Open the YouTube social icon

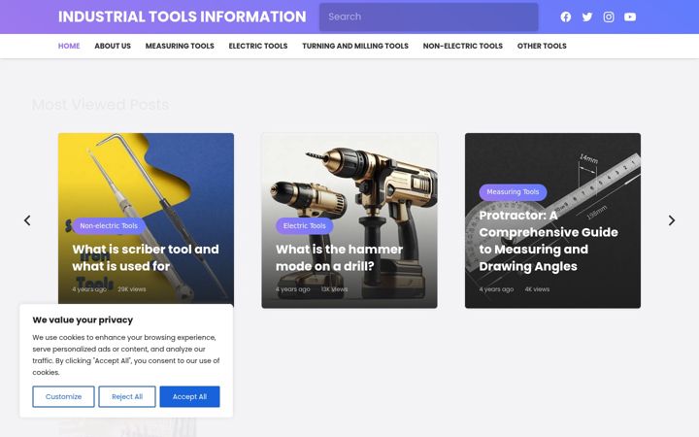(630, 17)
